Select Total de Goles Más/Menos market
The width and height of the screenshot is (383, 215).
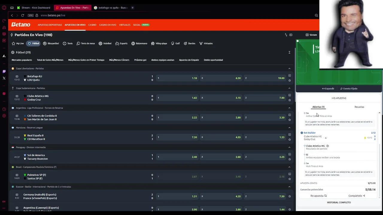(50, 60)
